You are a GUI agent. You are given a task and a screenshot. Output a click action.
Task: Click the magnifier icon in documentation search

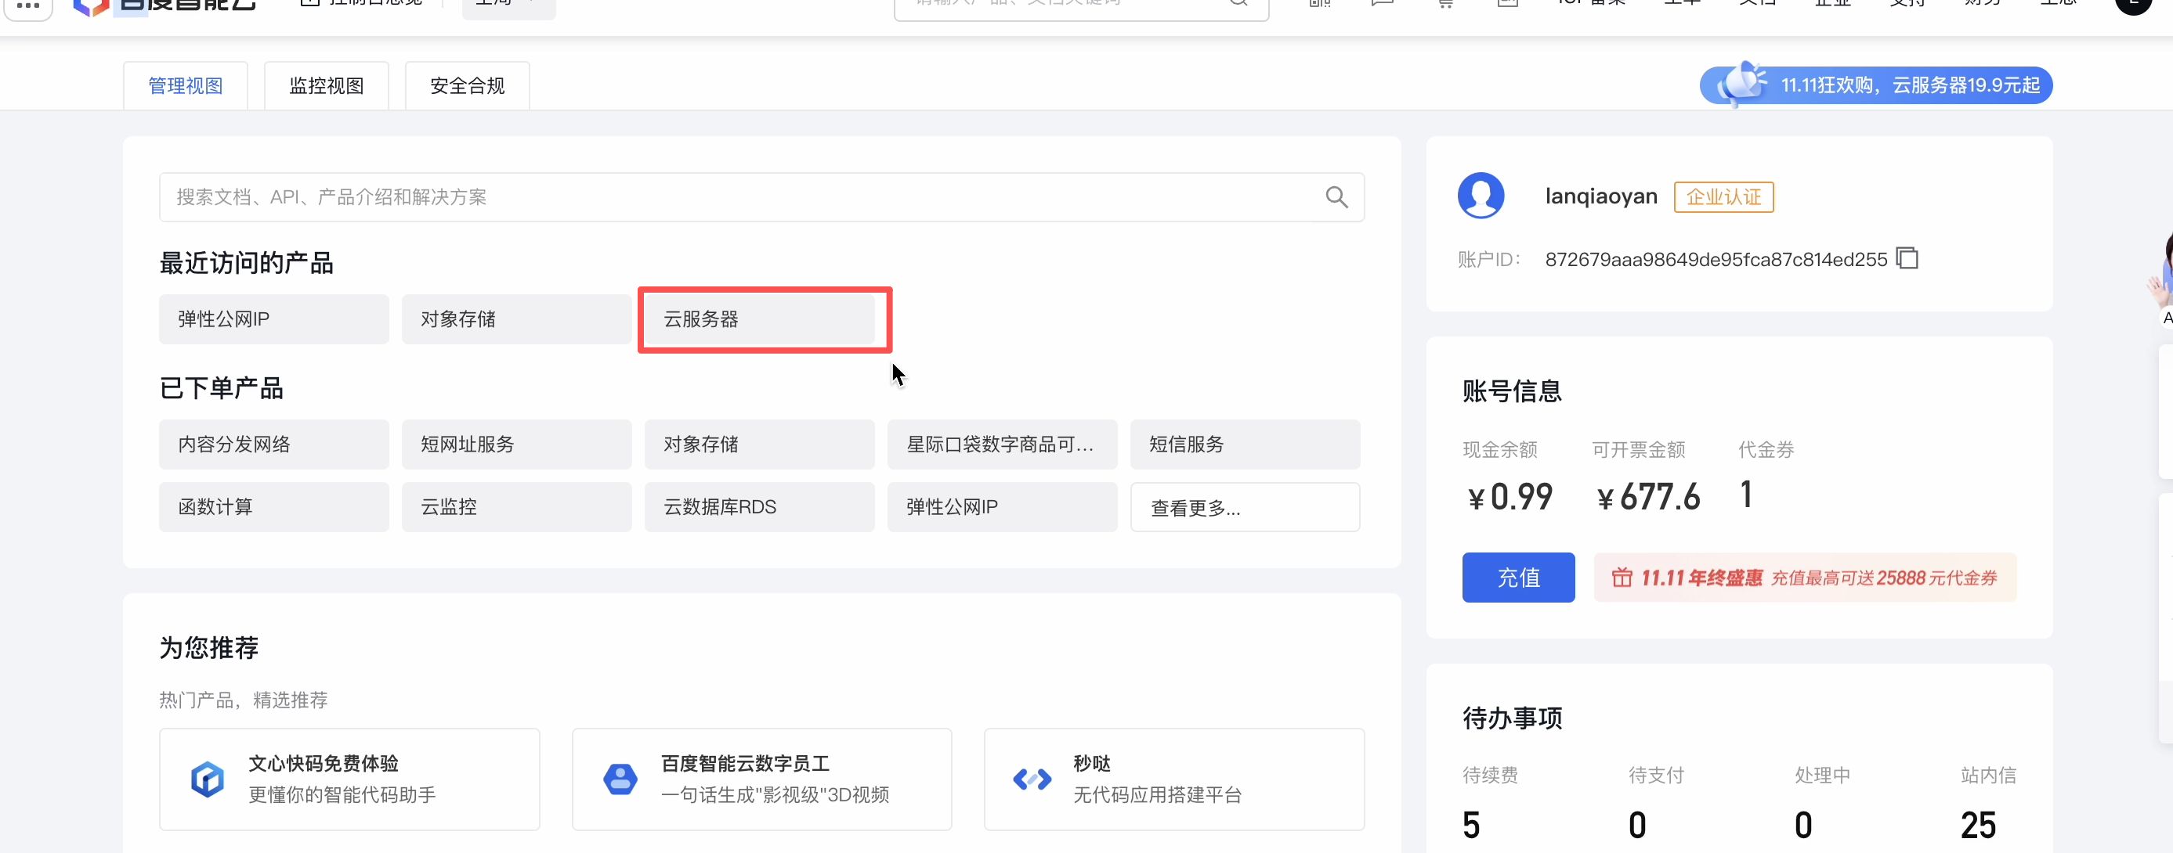pyautogui.click(x=1336, y=197)
